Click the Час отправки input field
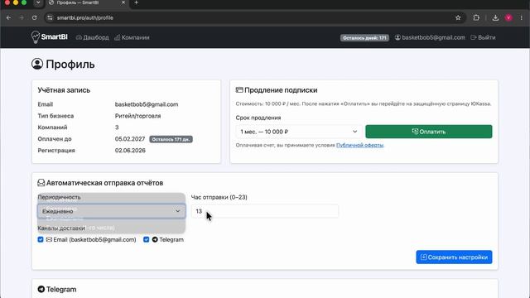 [265, 211]
